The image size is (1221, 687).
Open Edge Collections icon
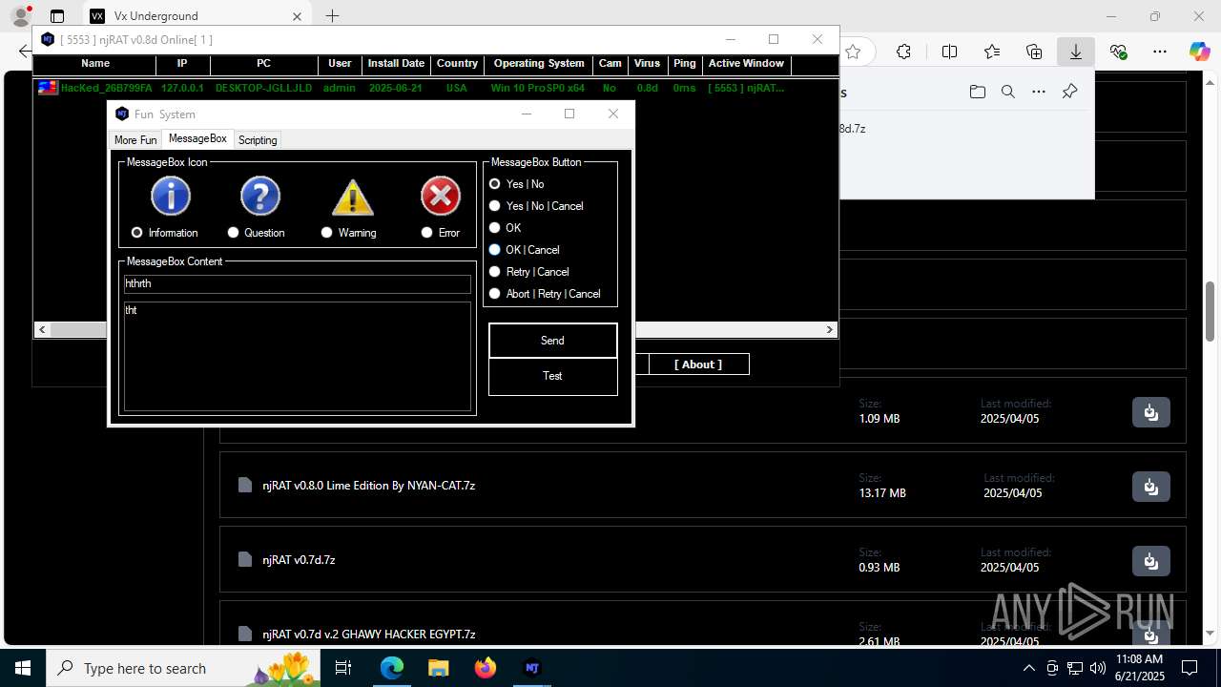pyautogui.click(x=1034, y=52)
